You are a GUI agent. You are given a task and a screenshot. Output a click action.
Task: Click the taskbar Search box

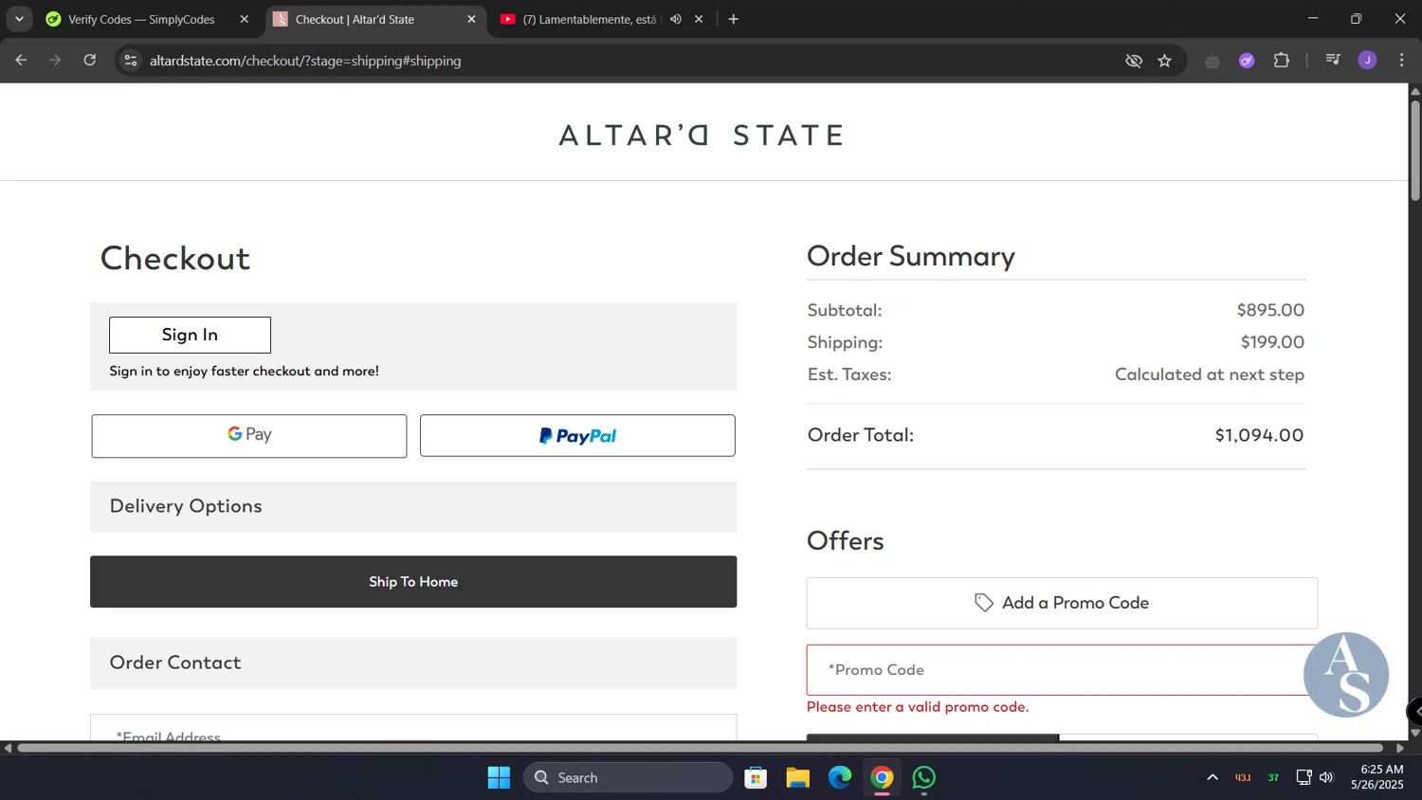[628, 777]
